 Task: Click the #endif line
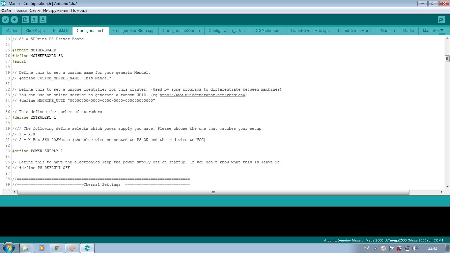19,61
